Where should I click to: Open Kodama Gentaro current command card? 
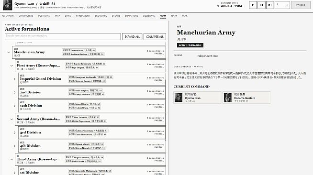pyautogui.click(x=246, y=98)
